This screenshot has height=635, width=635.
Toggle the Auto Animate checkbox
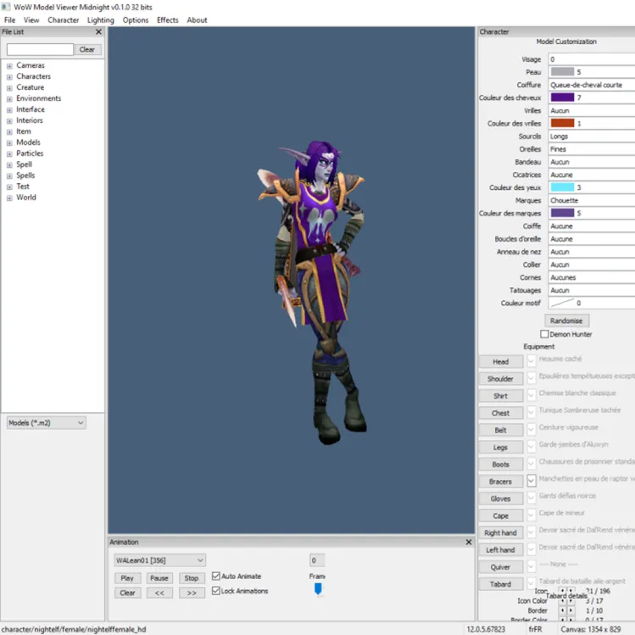[x=216, y=576]
